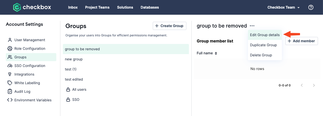The image size is (323, 116).
Task: Choose Edit Group details from menu
Action: pyautogui.click(x=265, y=35)
